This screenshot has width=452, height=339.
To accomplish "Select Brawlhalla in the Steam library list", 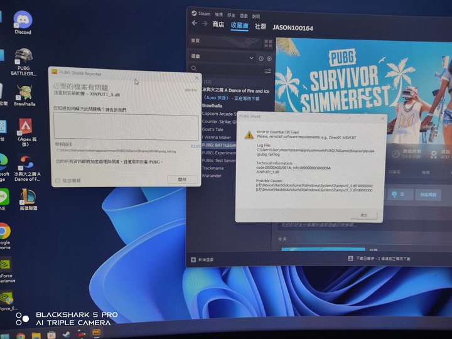I will [x=212, y=106].
